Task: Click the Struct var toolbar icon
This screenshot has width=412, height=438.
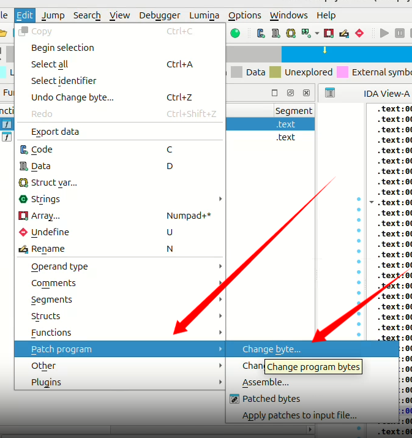Action: coord(291,33)
